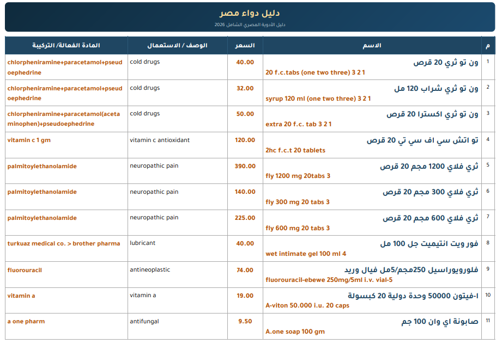The height and width of the screenshot is (344, 502).
Task: Click the price 74.00
Action: [245, 270]
